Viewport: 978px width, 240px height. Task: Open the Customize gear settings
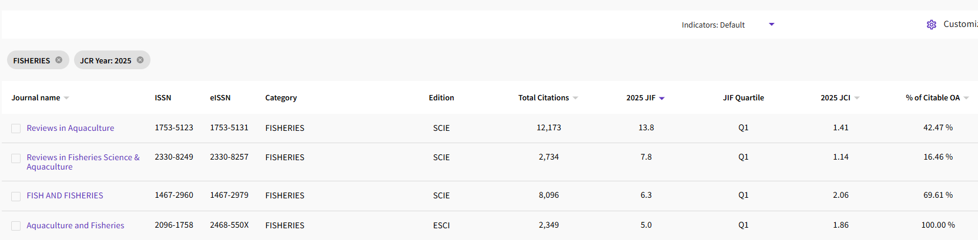click(932, 25)
